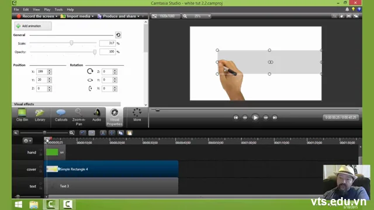The height and width of the screenshot is (210, 374).
Task: Click the X rotation icon
Action: click(90, 89)
